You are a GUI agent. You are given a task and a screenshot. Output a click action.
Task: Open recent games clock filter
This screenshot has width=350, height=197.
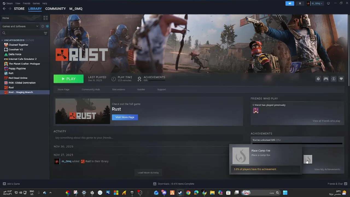pyautogui.click(x=43, y=26)
